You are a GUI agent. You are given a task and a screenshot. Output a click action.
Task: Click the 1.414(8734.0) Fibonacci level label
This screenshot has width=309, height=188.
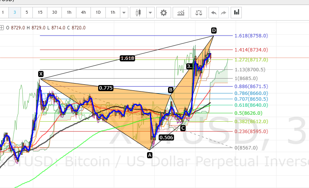point(251,50)
